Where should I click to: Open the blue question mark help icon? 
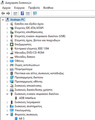coord(22,13)
